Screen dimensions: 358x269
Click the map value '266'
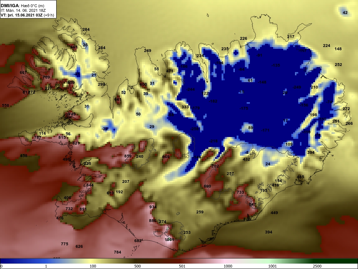(349, 123)
